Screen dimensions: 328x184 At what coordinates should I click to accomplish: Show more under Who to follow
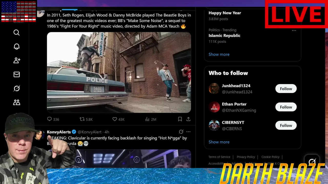coord(219,142)
